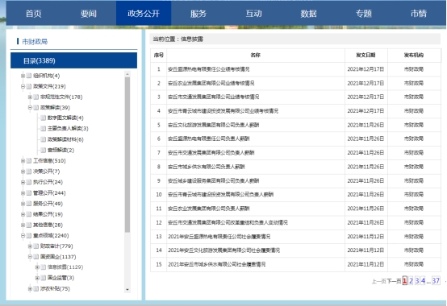Expand the 涉农补贴(75) tree node
The width and height of the screenshot is (447, 306).
[30, 288]
